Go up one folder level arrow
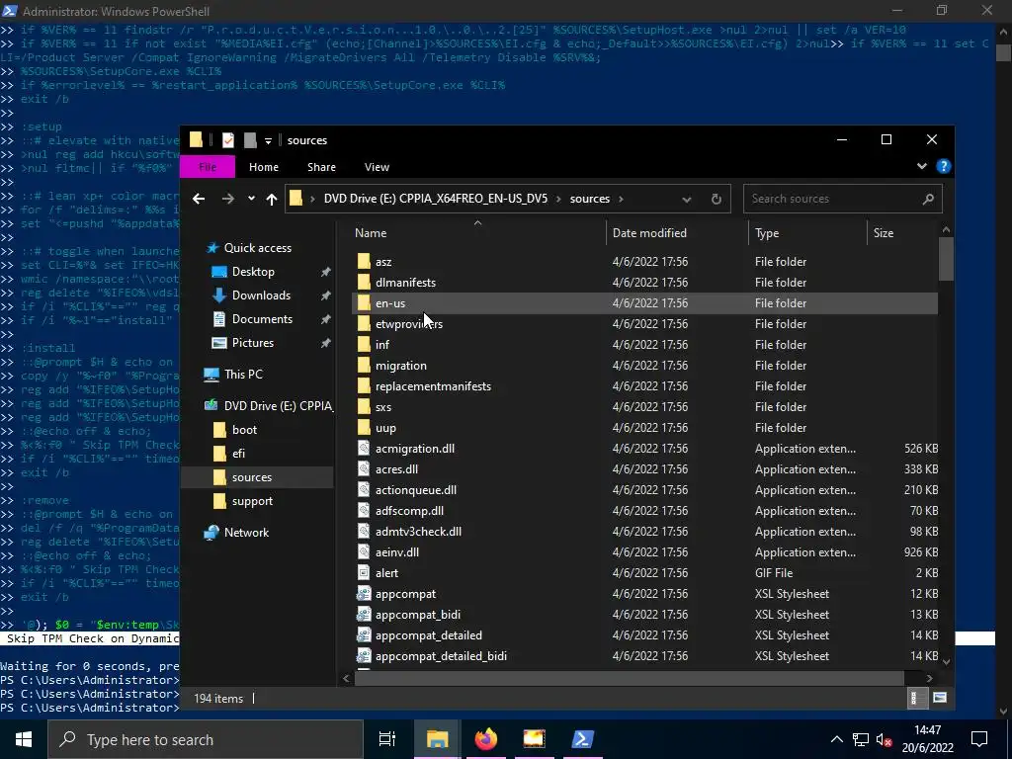The image size is (1012, 759). (x=272, y=199)
